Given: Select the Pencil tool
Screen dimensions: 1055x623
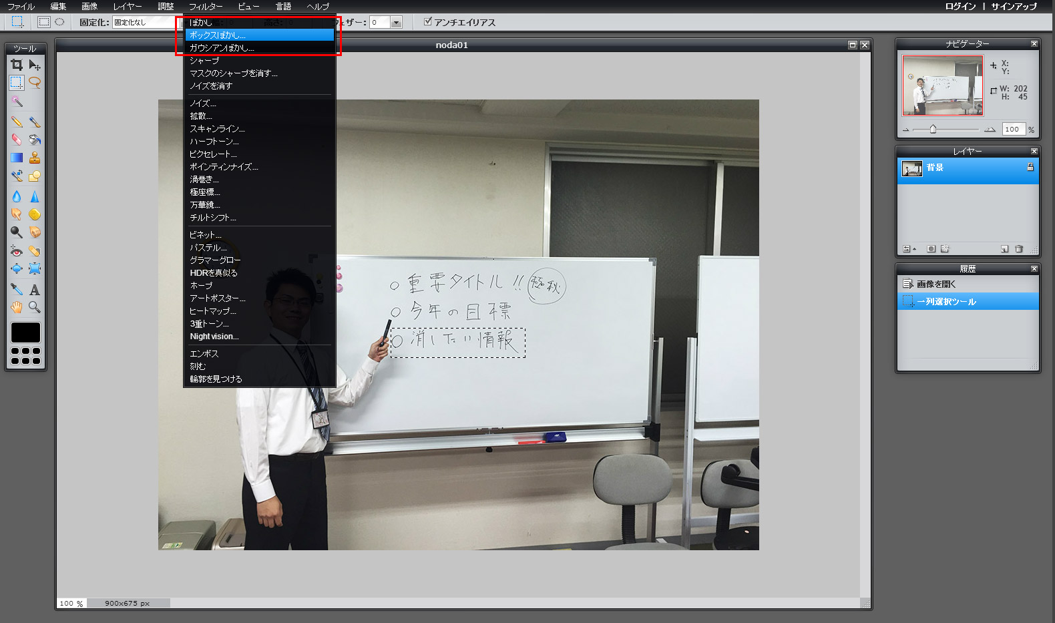Looking at the screenshot, I should point(17,122).
